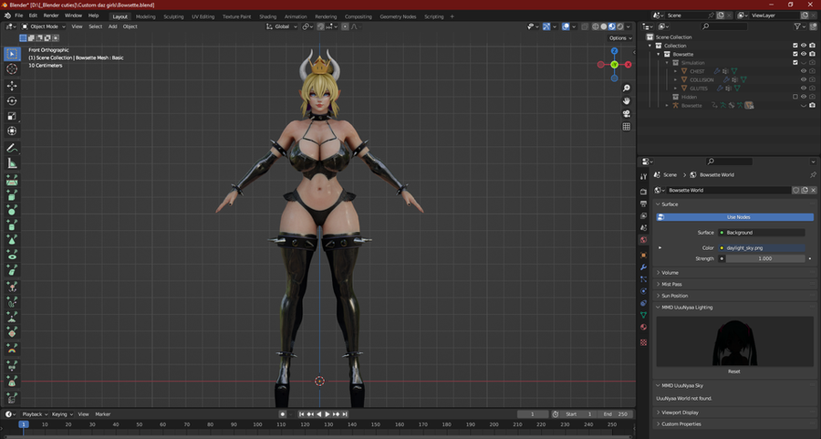Hide the COLLISION object via eye icon
The image size is (821, 439).
pos(804,79)
